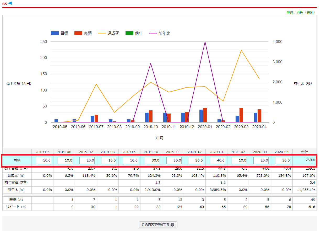321x231 pixels.
Task: Focus the 2020-04 目標 input box
Action: [x=283, y=160]
